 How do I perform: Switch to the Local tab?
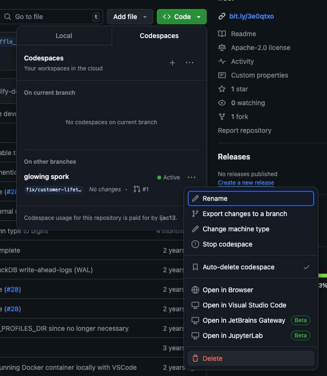pos(64,36)
